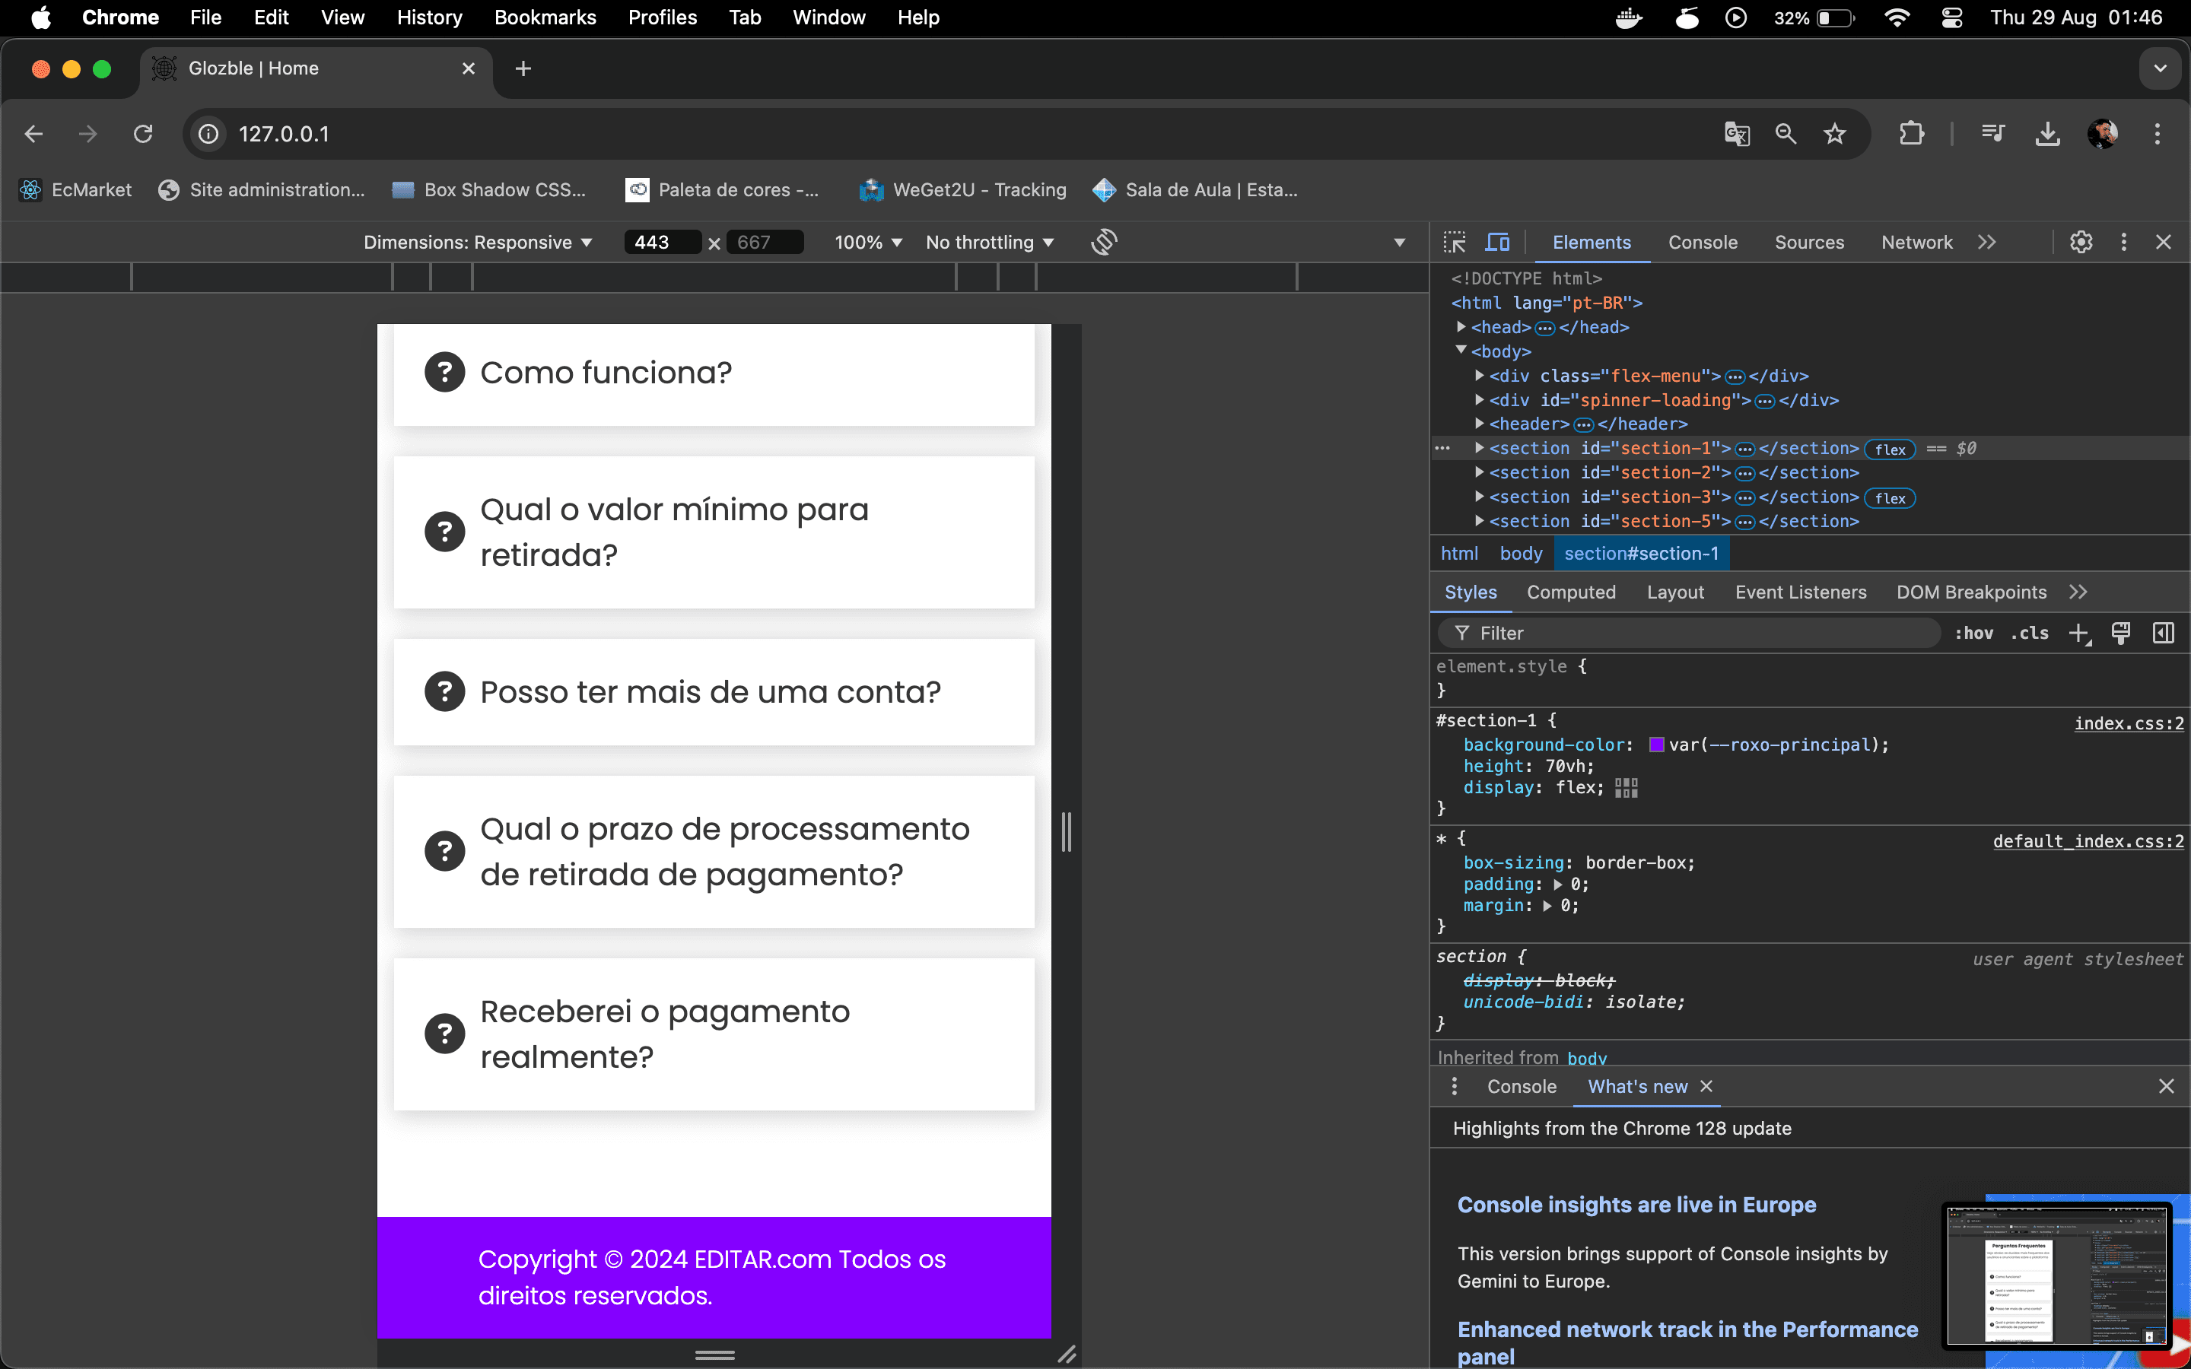Show more DevTools panel tabs
This screenshot has width=2191, height=1369.
click(1986, 242)
